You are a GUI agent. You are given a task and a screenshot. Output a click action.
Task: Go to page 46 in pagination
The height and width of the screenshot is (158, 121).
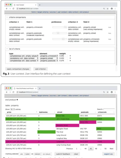(x=96, y=149)
